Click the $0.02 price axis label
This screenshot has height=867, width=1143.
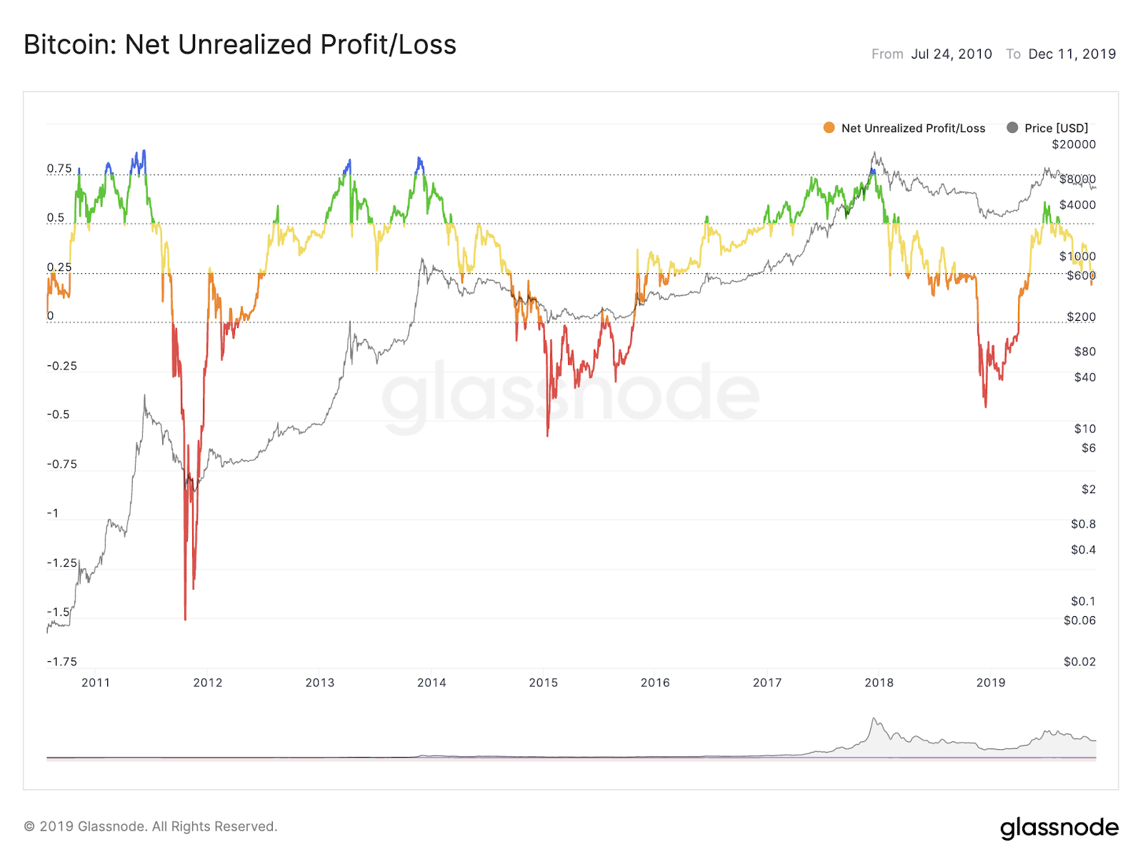pos(1079,662)
